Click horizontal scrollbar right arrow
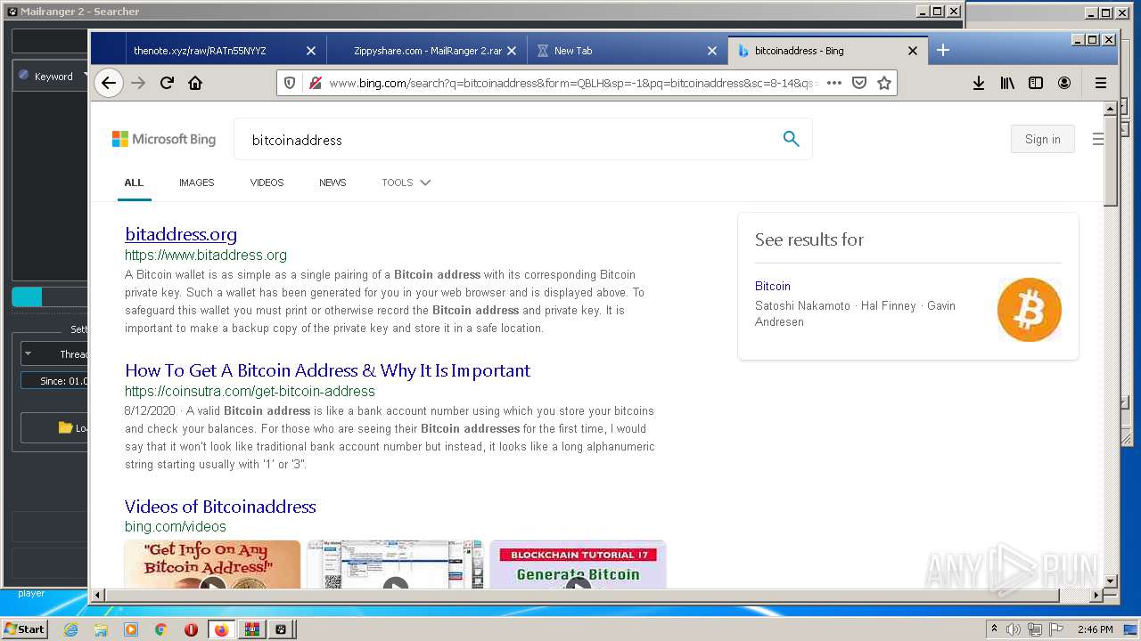This screenshot has width=1141, height=641. [1096, 595]
